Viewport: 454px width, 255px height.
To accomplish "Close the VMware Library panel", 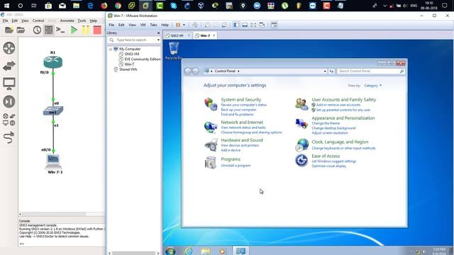I will coord(158,33).
